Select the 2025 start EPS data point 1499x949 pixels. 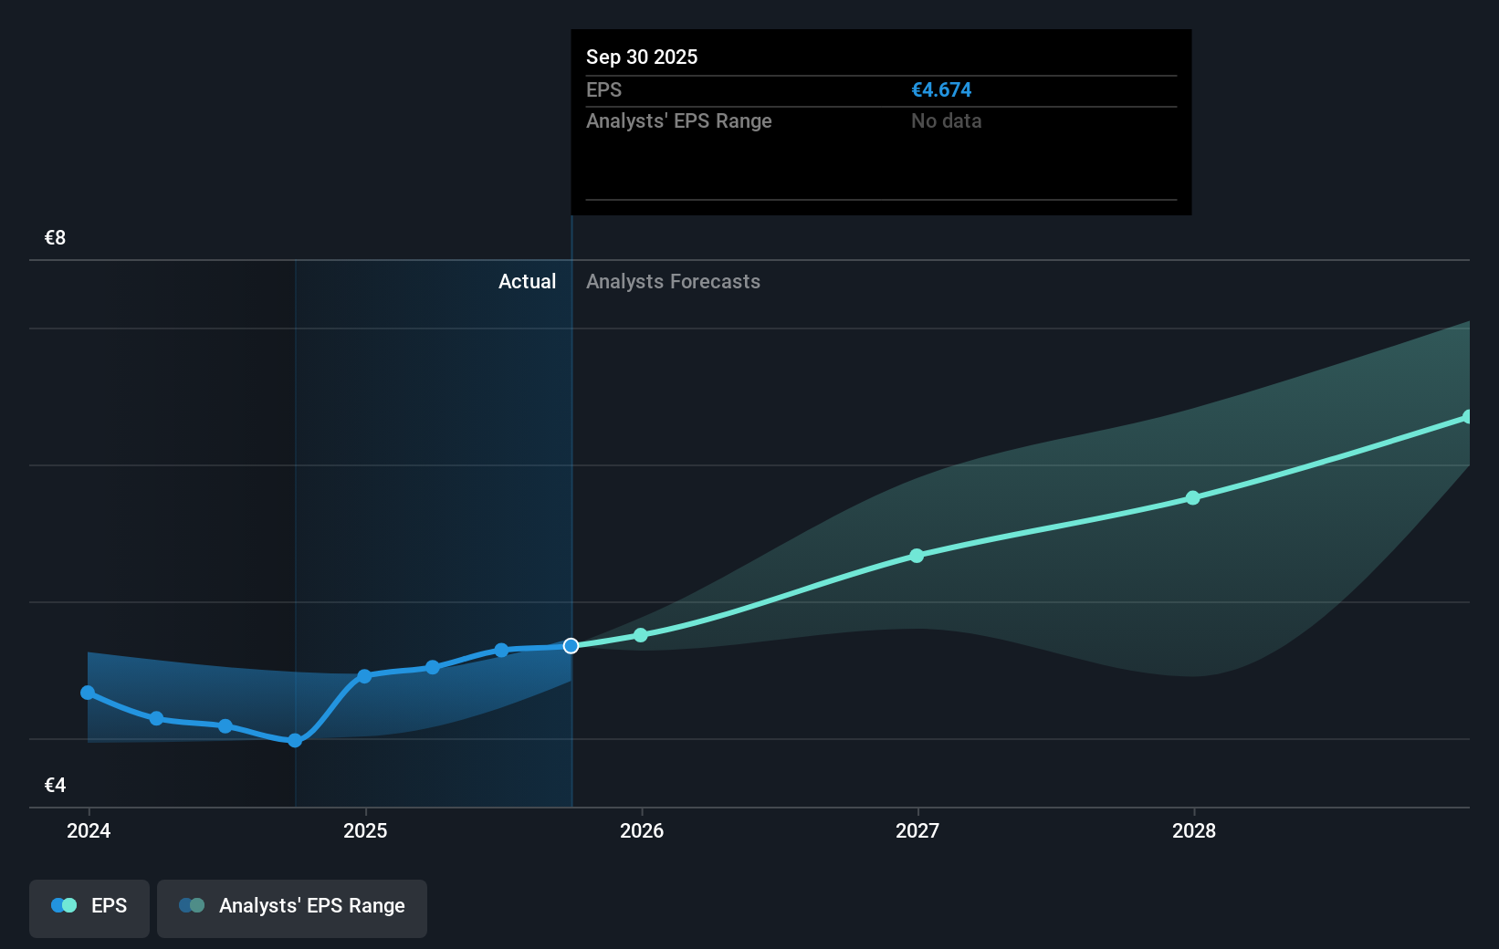(364, 676)
